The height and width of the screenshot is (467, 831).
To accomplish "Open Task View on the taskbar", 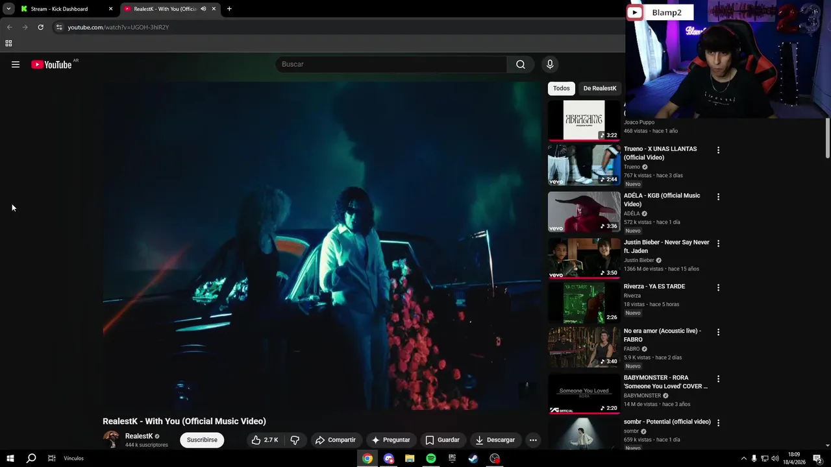I will (x=52, y=459).
